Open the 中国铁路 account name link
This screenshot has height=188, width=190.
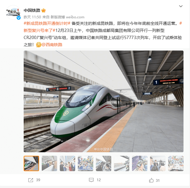pyautogui.click(x=32, y=10)
